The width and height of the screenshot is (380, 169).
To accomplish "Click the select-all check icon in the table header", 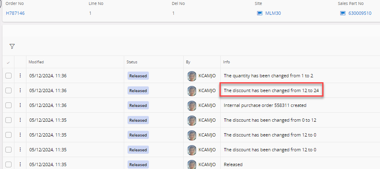I will (8, 62).
